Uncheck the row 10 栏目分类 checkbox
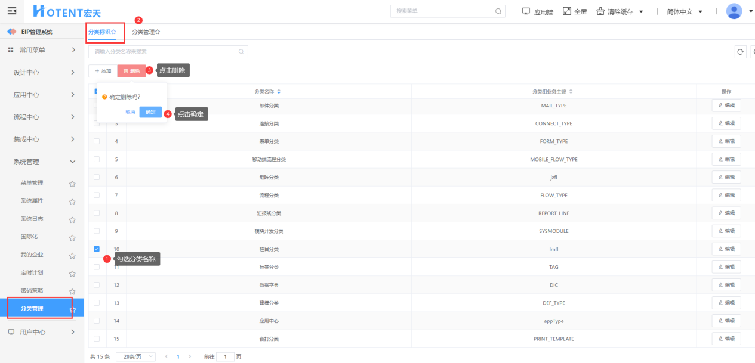Screen dimensions: 755x363 [x=97, y=249]
